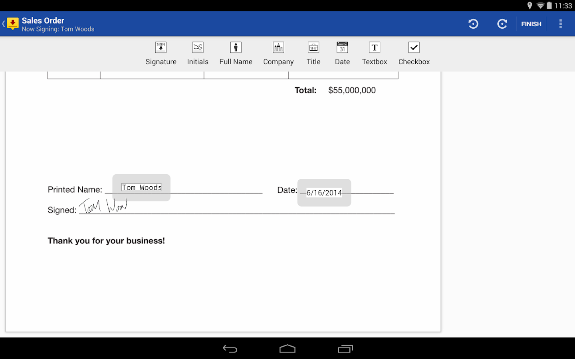Tap the back chevron next to Sales Order

coord(3,24)
